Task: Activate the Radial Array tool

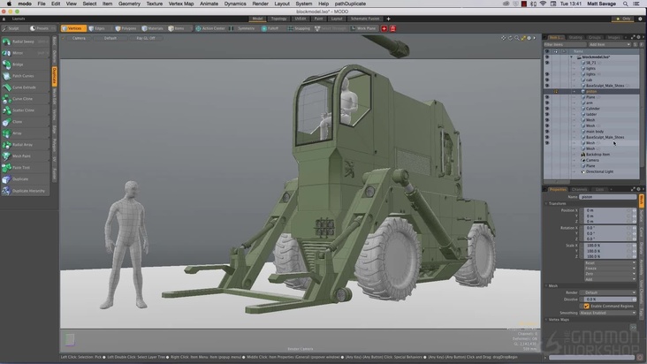Action: [x=25, y=144]
